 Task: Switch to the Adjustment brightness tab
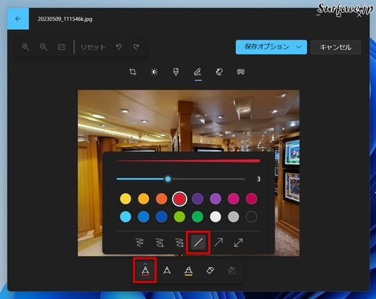click(154, 72)
